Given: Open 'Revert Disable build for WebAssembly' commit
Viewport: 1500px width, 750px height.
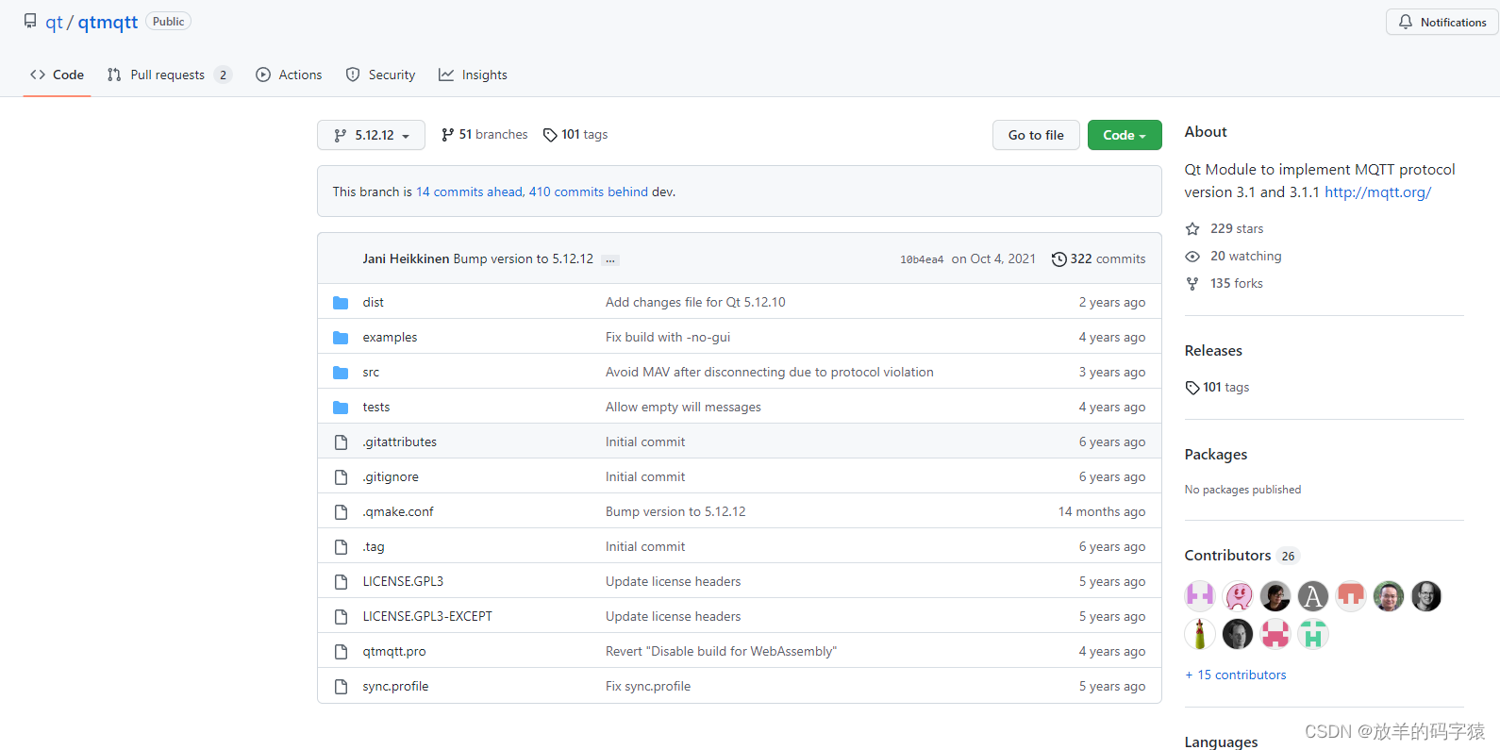Looking at the screenshot, I should [x=721, y=652].
